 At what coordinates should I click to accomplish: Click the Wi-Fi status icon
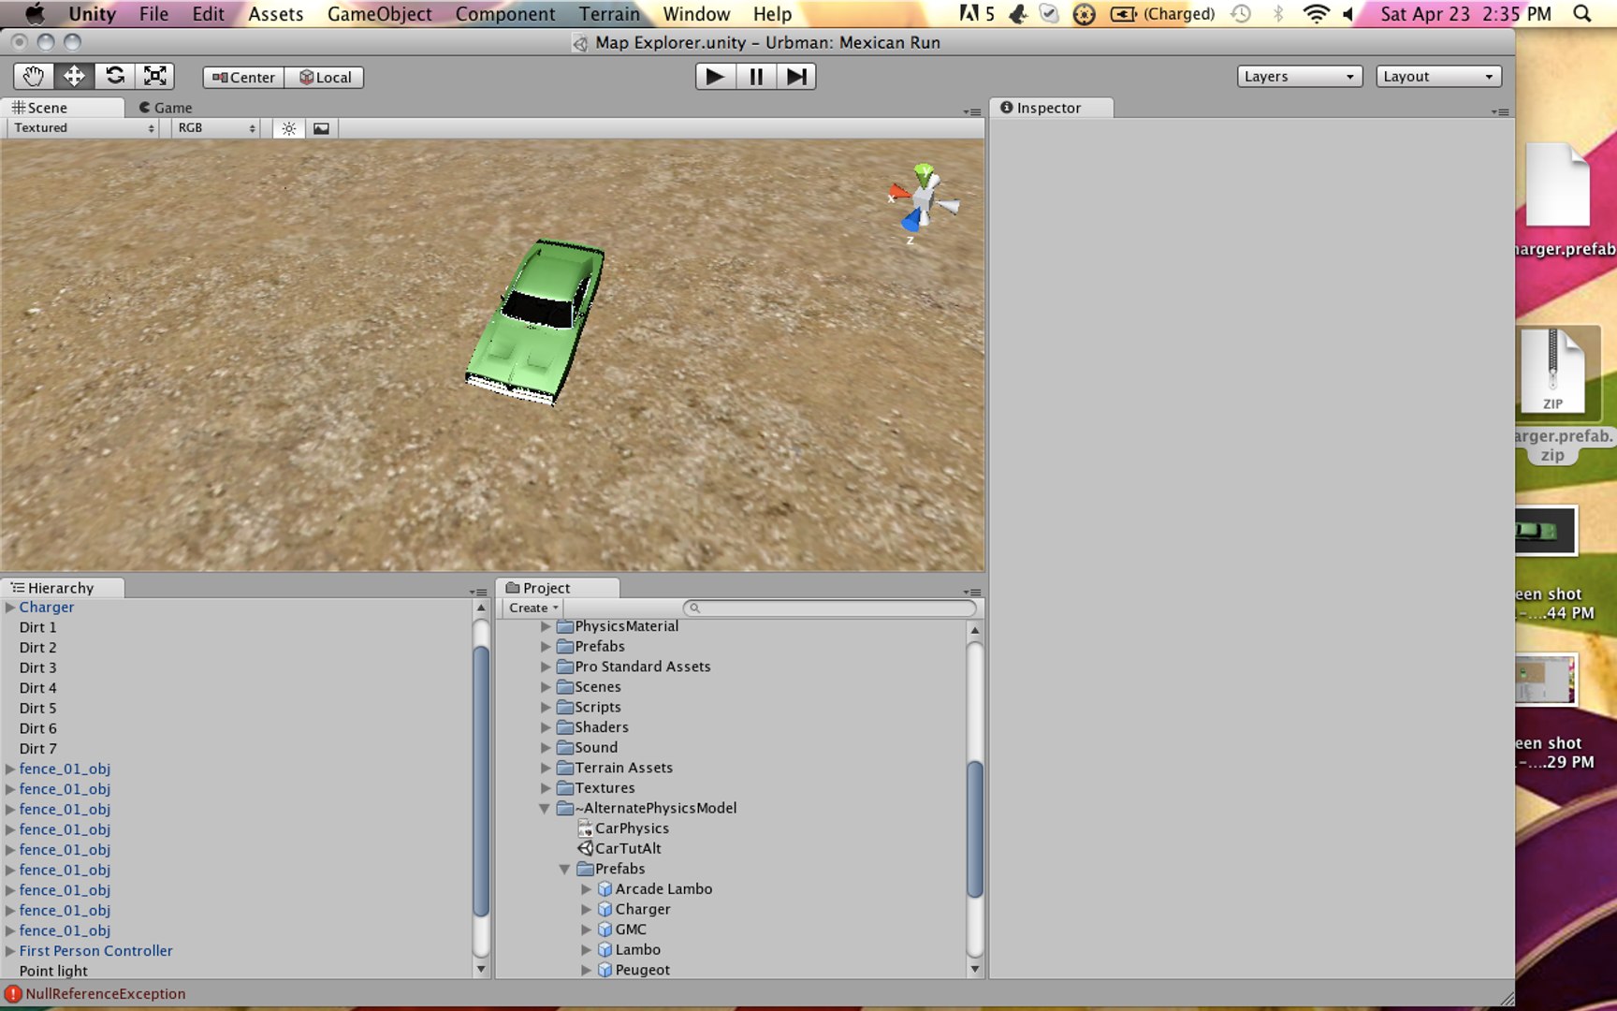tap(1316, 14)
